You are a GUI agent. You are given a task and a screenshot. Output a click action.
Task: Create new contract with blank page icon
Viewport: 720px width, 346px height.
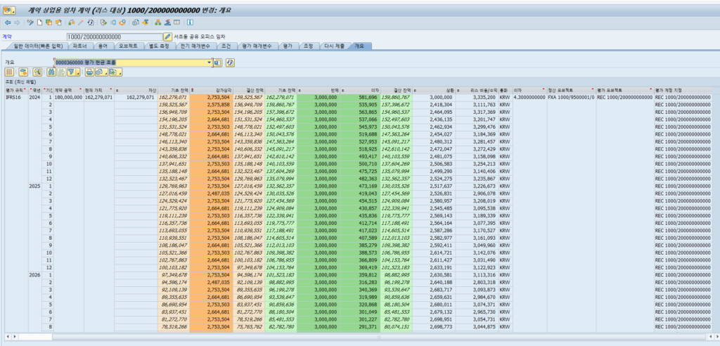pos(39,23)
